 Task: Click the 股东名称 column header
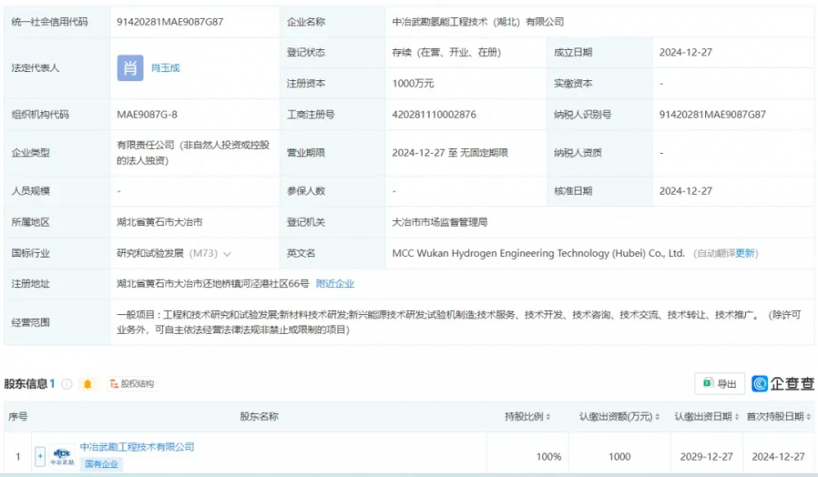(x=258, y=416)
